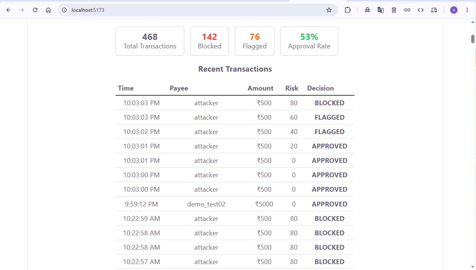
Task: Click the 468 total transactions number
Action: pos(150,37)
